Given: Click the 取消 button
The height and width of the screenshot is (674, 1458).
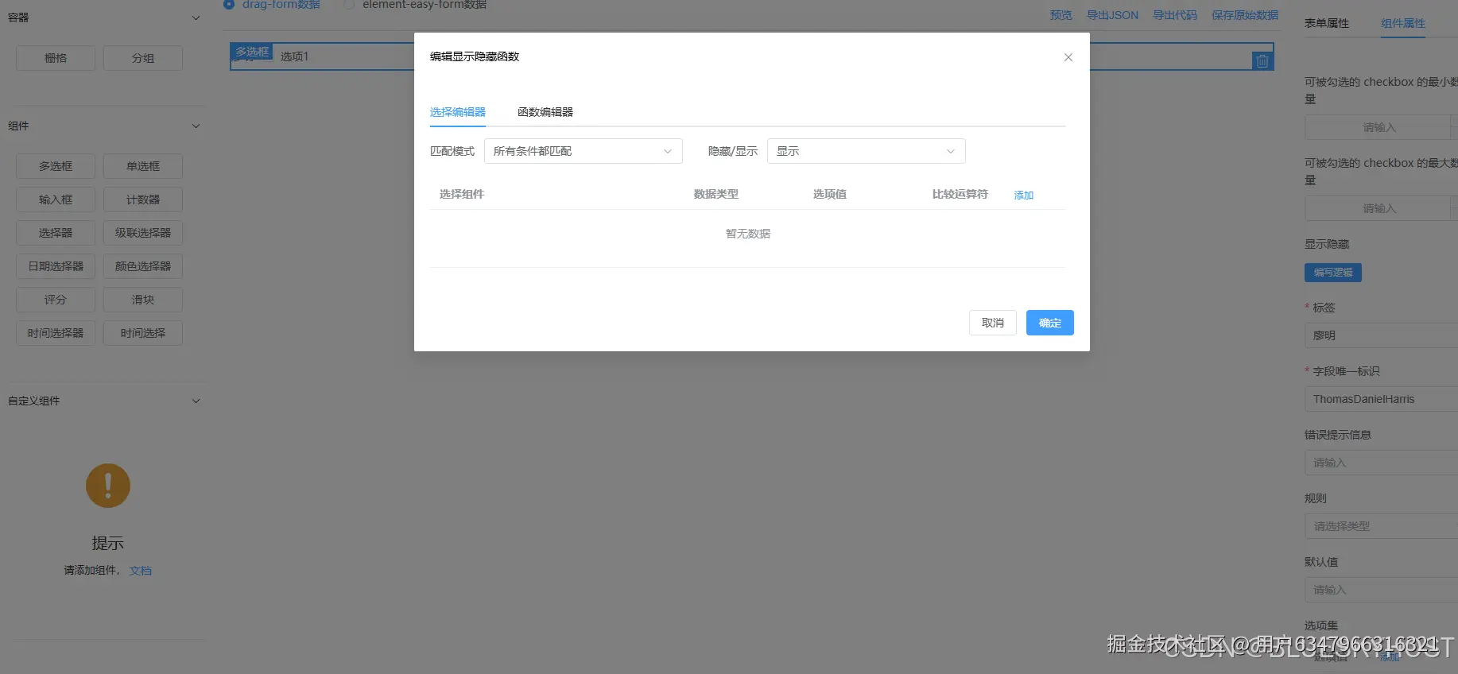Looking at the screenshot, I should [x=993, y=323].
